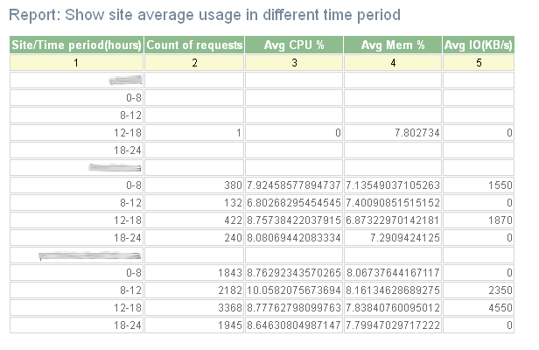The image size is (539, 350).
Task: Click request count 240
Action: (x=233, y=238)
